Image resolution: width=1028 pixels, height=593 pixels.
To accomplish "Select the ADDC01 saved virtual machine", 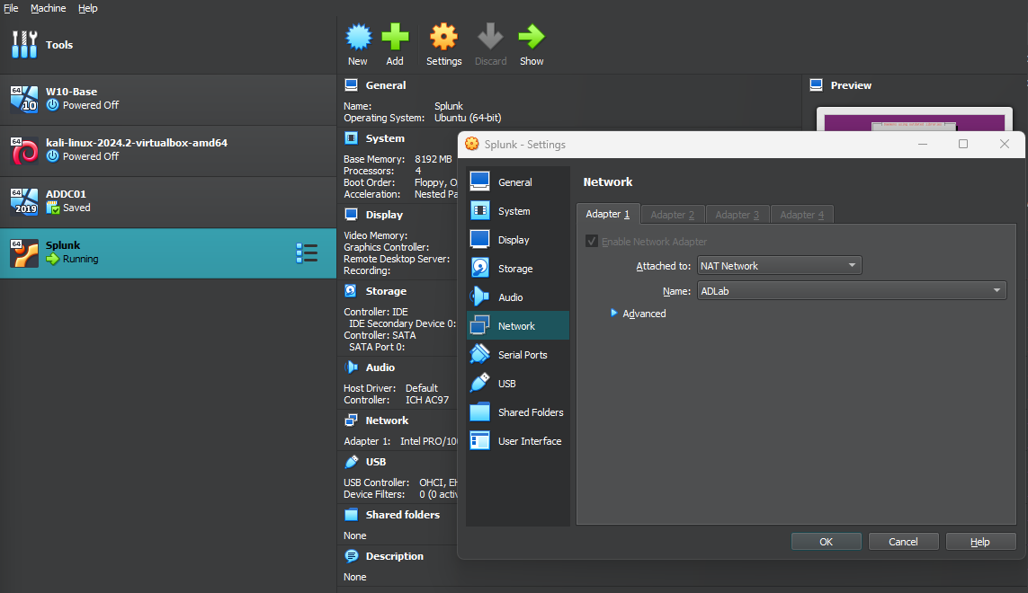I will [168, 201].
